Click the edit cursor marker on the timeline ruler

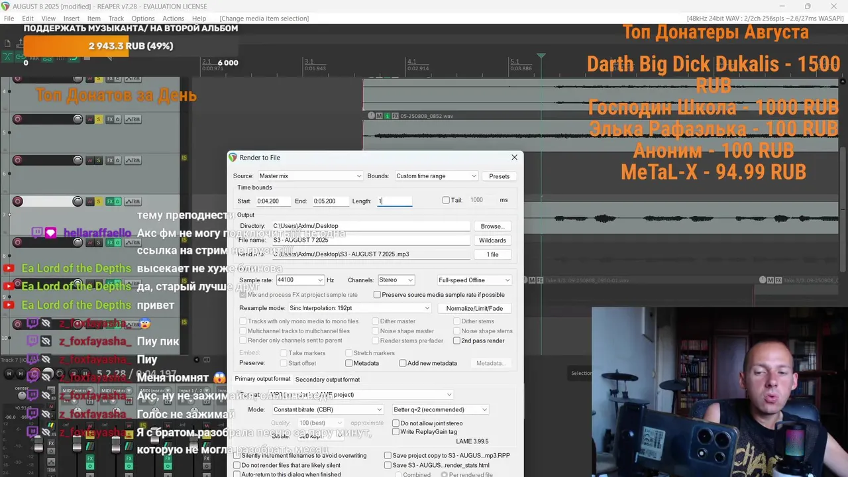541,56
